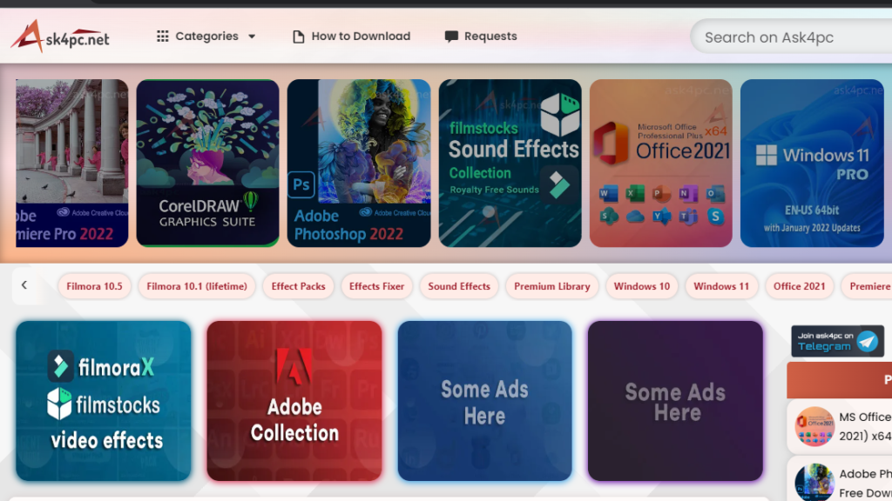The height and width of the screenshot is (501, 892).
Task: Click the Windows logo on the Windows 11 banner
Action: click(767, 155)
